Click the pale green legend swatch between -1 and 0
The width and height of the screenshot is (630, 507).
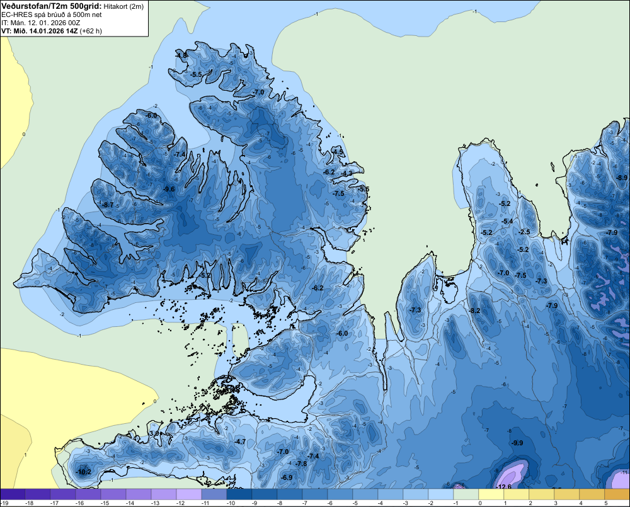(466, 494)
